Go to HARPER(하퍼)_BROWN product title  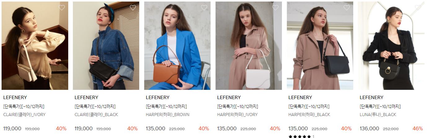(167, 115)
